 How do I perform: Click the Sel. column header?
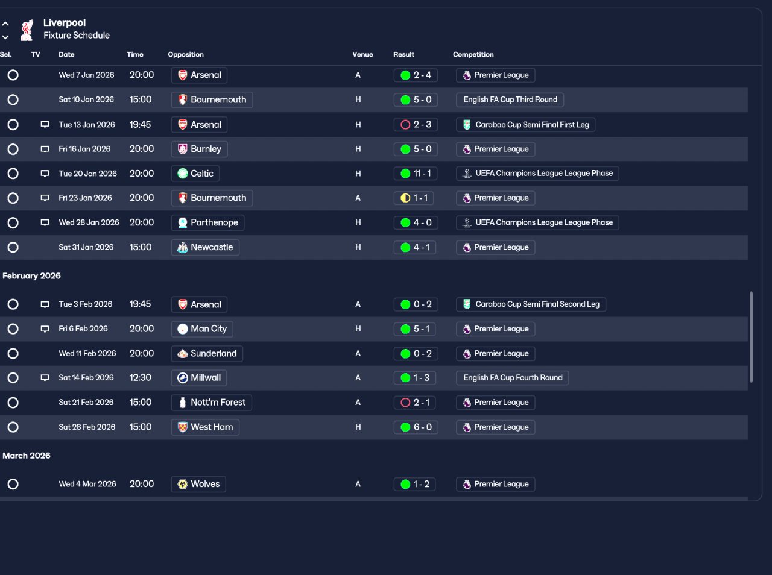click(6, 54)
